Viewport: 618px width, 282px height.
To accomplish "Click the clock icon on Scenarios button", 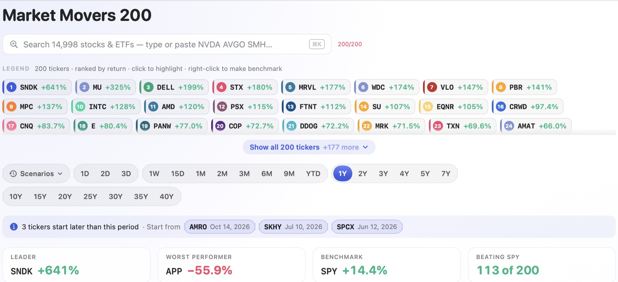I will (x=13, y=174).
